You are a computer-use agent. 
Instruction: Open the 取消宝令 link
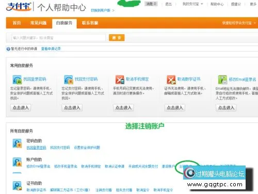tap(143, 190)
